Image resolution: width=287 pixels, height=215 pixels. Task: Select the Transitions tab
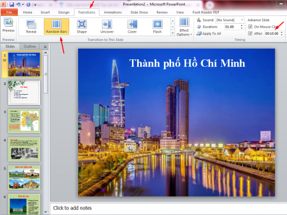tap(86, 12)
